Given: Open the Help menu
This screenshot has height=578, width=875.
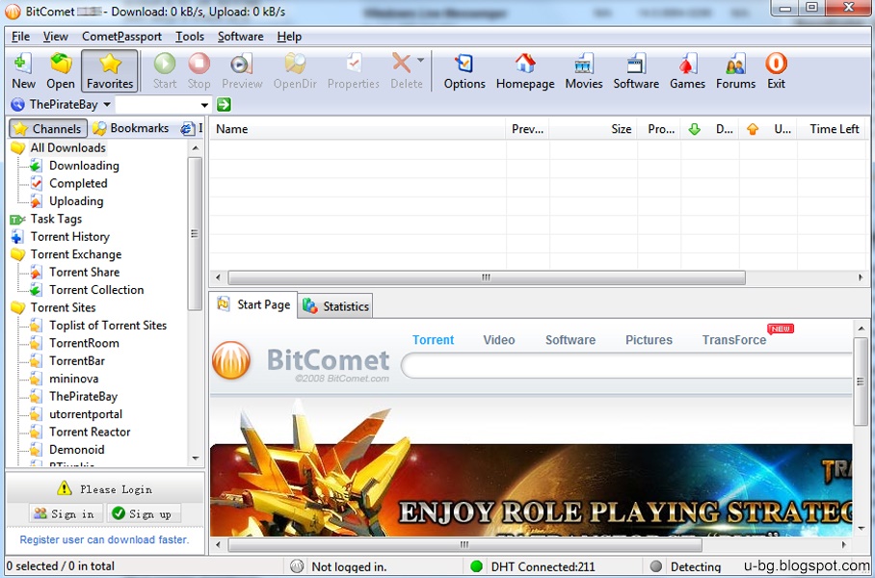Looking at the screenshot, I should coord(289,37).
